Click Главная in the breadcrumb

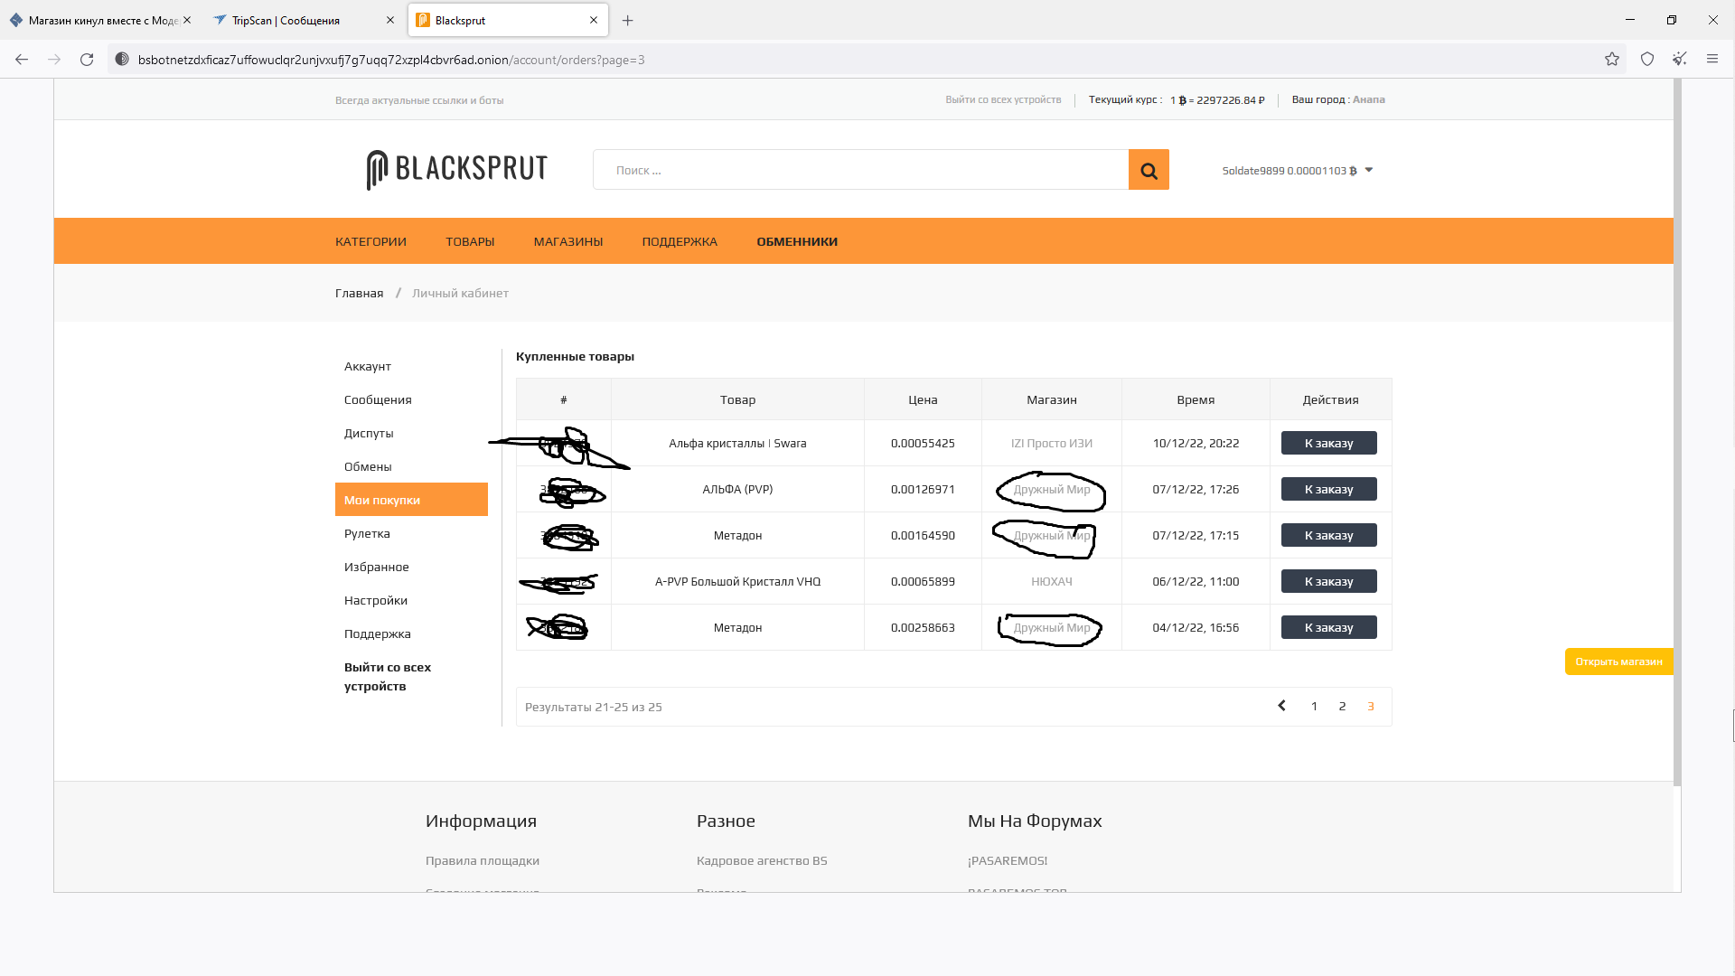point(359,293)
